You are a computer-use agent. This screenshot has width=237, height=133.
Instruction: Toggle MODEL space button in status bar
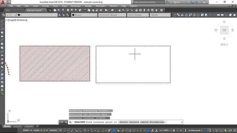[x=54, y=130]
